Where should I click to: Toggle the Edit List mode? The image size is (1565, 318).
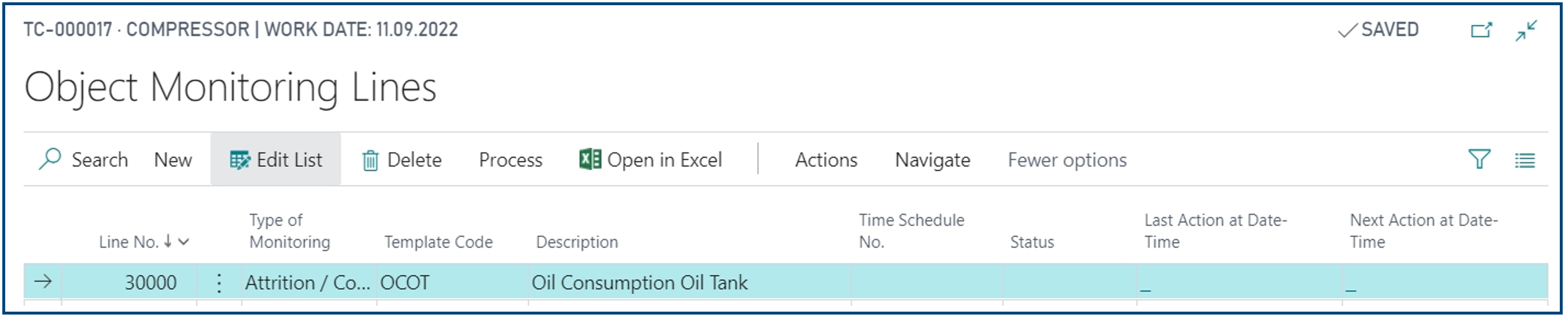pyautogui.click(x=276, y=160)
